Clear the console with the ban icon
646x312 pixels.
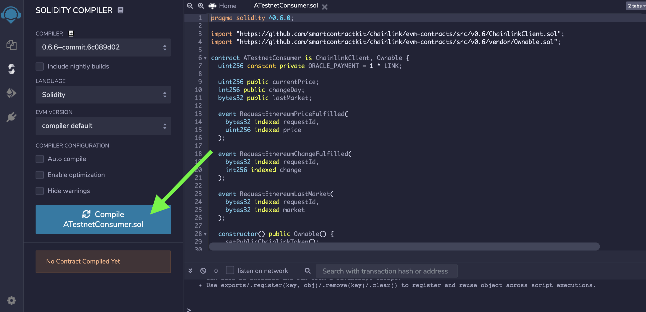point(203,271)
